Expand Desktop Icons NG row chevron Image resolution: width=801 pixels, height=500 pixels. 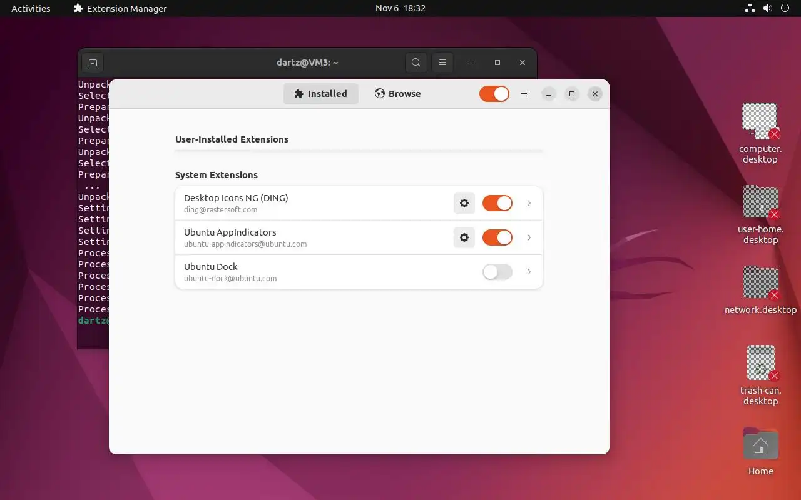pos(529,203)
